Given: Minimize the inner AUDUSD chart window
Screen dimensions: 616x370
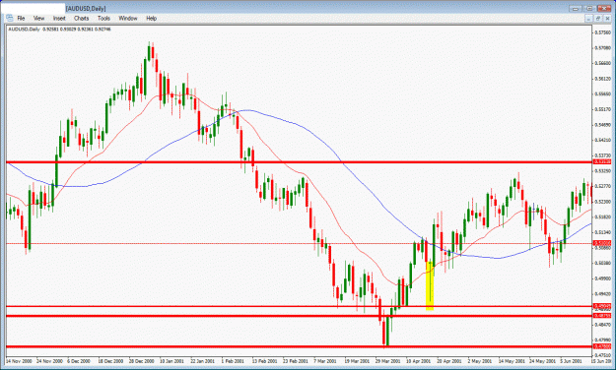Looking at the screenshot, I should coord(588,19).
